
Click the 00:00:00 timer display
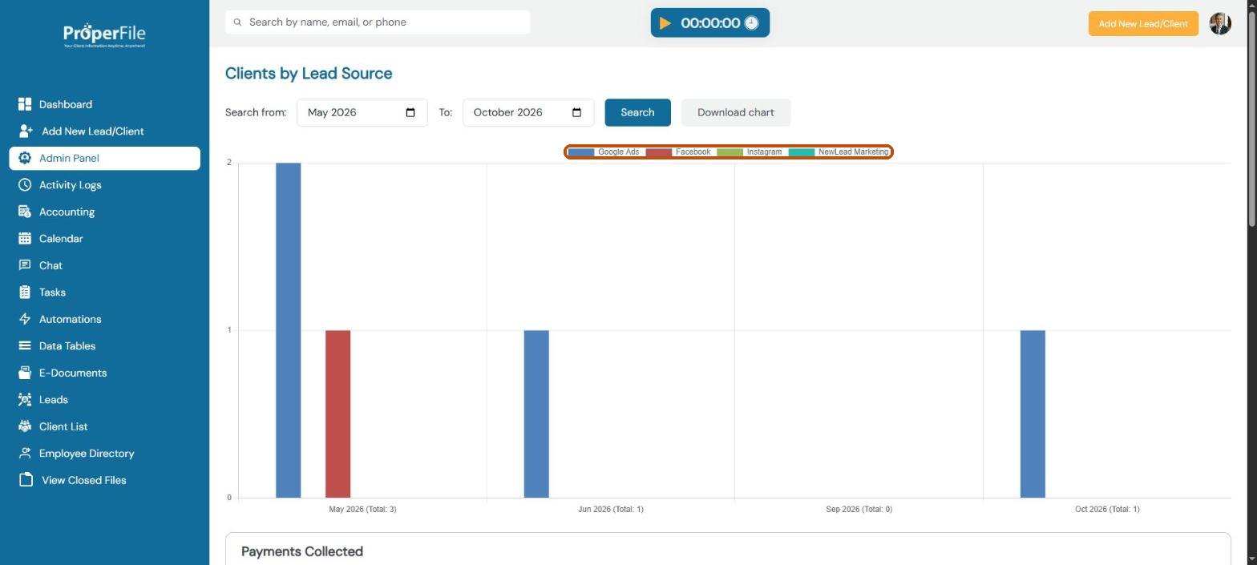click(710, 23)
